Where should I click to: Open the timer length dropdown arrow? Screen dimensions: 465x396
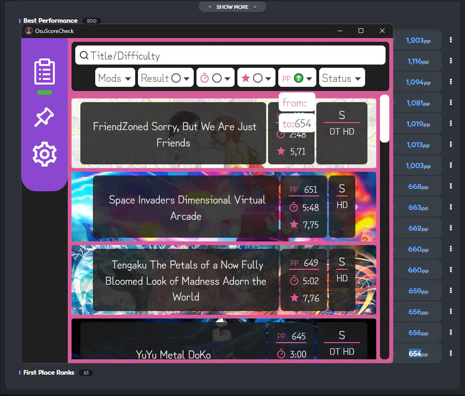point(227,78)
